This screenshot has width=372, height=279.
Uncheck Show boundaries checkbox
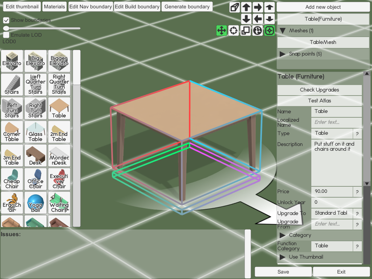coord(6,20)
